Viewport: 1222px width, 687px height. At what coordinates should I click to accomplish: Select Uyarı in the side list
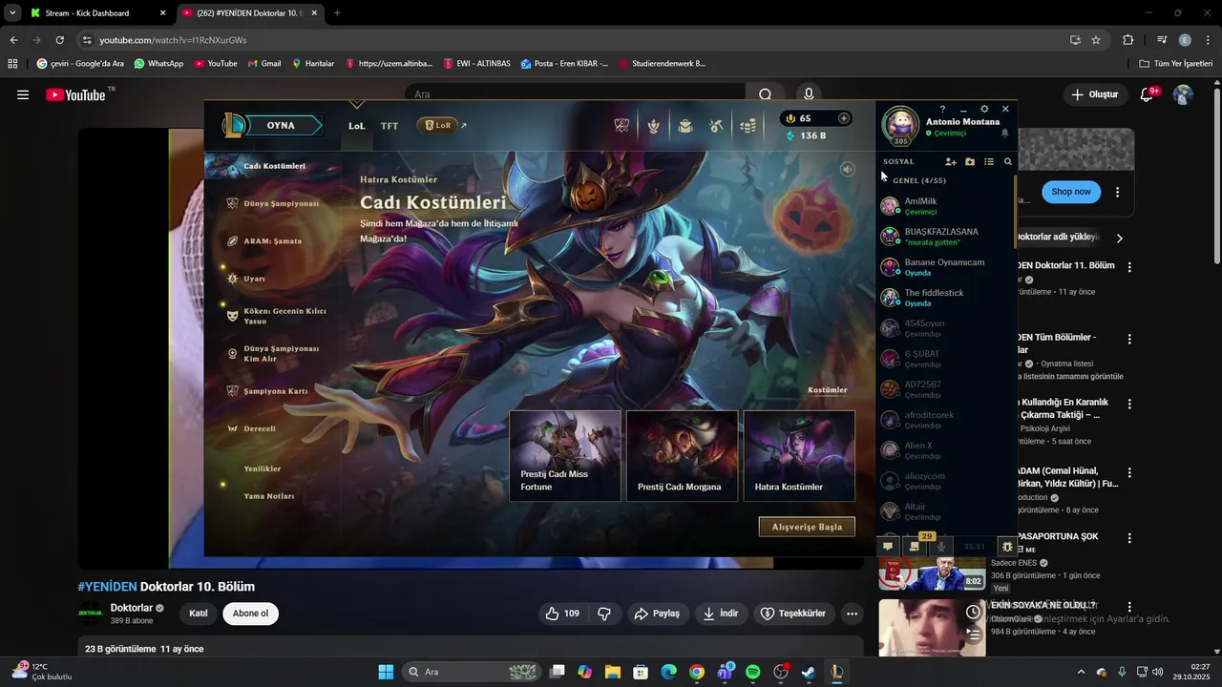pos(254,279)
